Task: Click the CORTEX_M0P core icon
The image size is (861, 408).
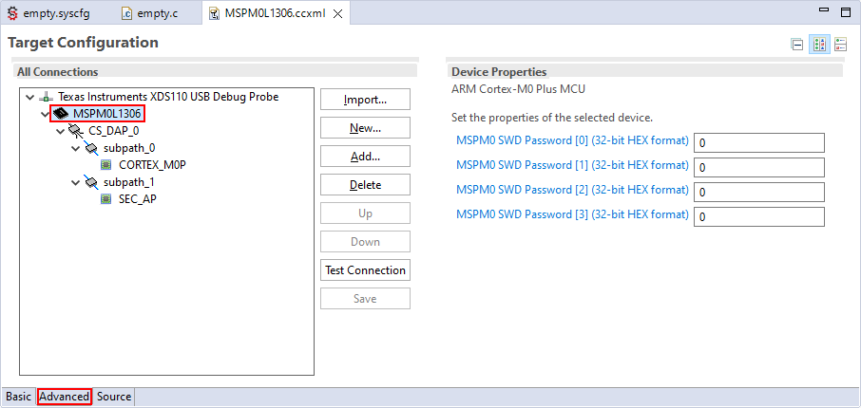Action: 106,165
